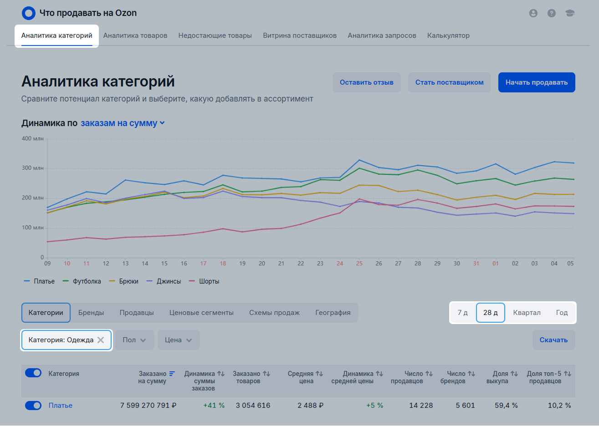
Task: Click the Что продавать на Ozon title
Action: pos(88,13)
